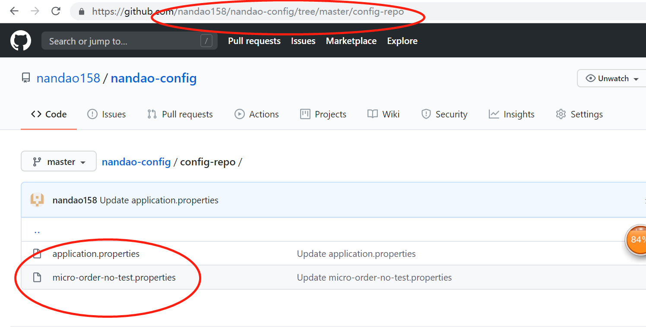Reload the page with the refresh icon

pyautogui.click(x=56, y=12)
